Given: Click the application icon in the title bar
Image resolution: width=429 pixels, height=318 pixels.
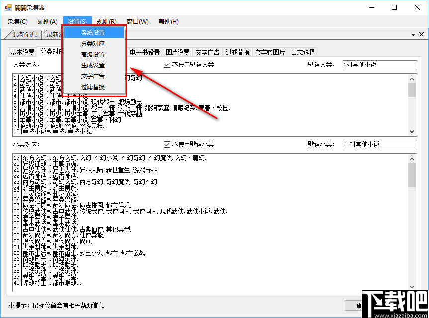Looking at the screenshot, I should 7,7.
